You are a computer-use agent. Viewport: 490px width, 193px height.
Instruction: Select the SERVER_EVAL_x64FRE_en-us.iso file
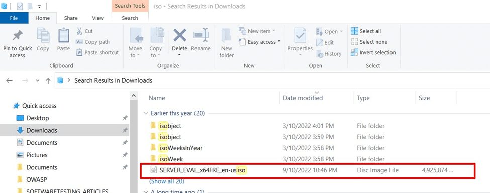click(x=308, y=170)
